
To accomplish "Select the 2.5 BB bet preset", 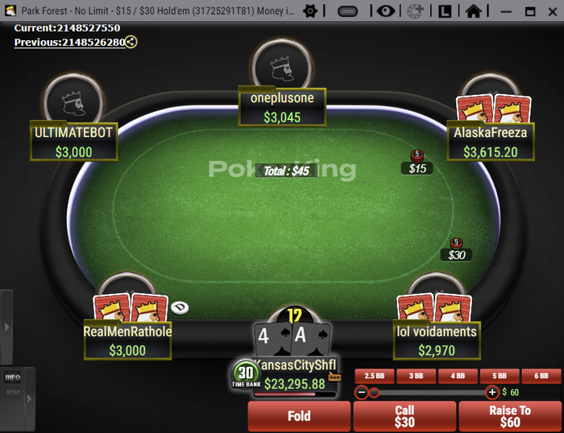I will coord(375,376).
